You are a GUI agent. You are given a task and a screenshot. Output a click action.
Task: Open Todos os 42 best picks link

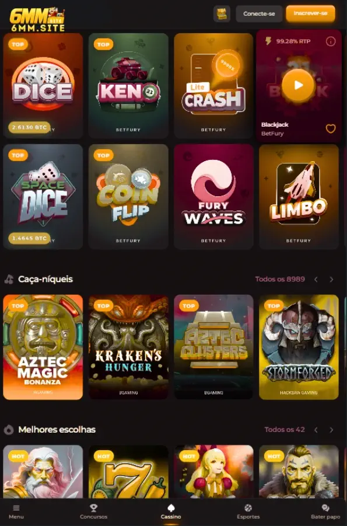tap(284, 430)
